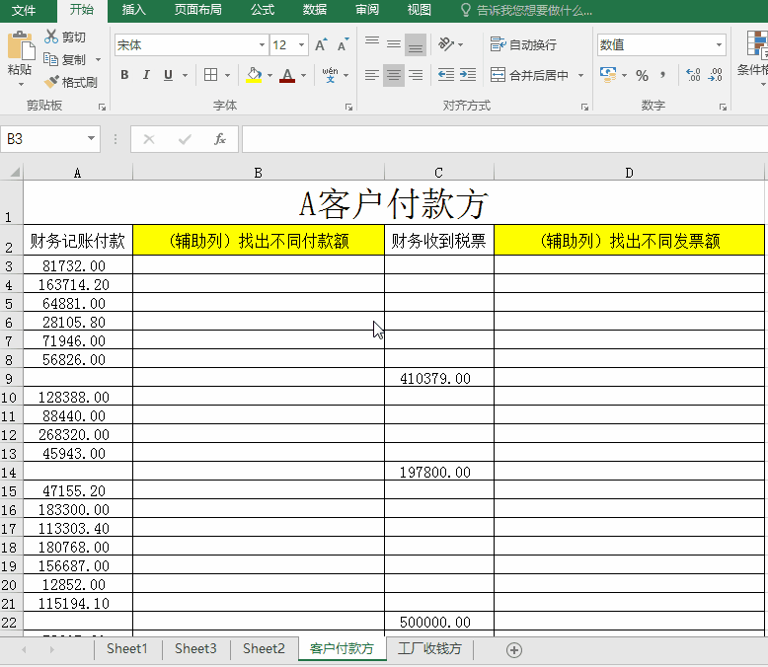
Task: Click the Copy icon
Action: [51, 59]
